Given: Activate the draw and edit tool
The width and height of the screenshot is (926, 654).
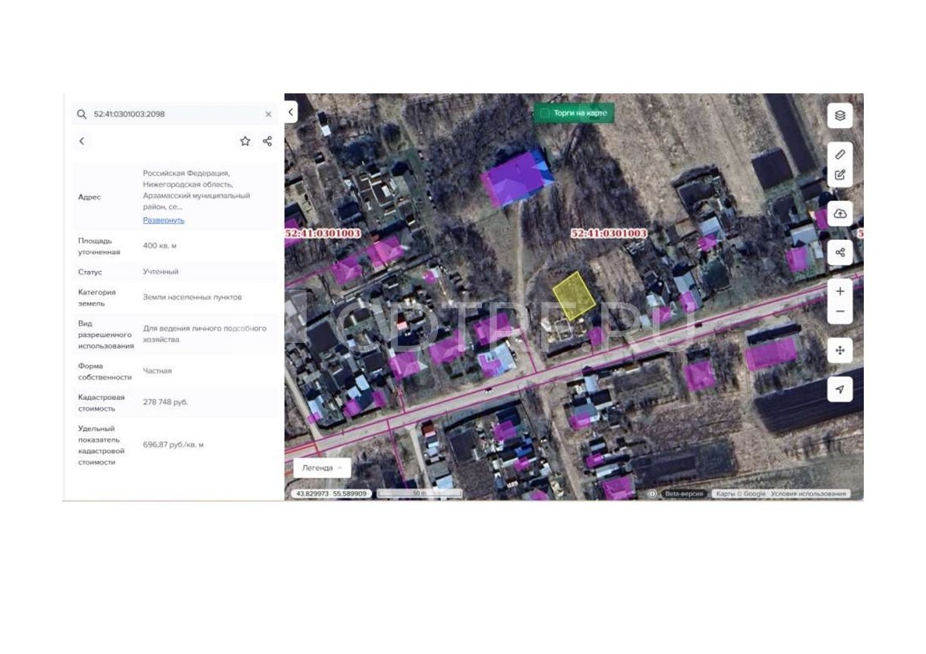Looking at the screenshot, I should [x=839, y=175].
